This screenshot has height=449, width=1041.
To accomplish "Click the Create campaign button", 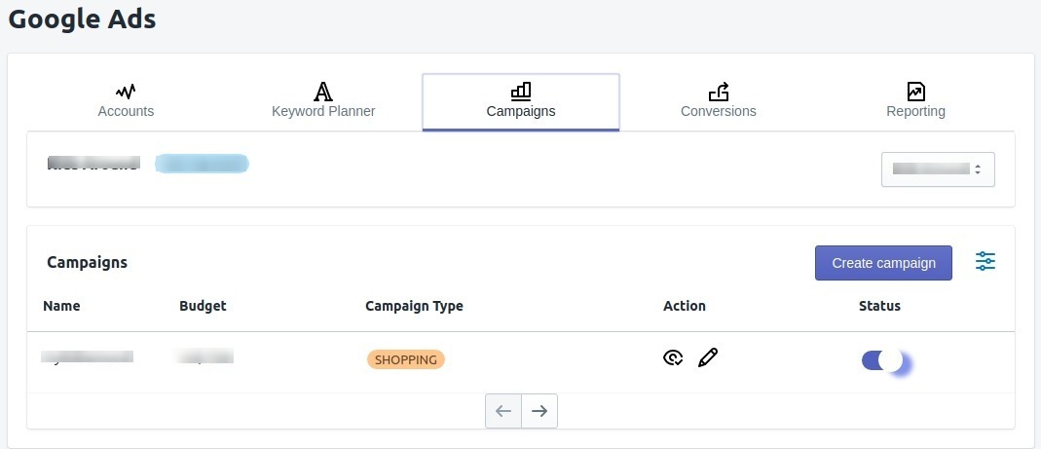I will click(x=883, y=263).
